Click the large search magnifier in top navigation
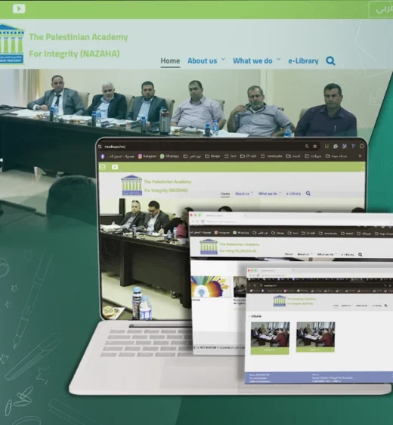This screenshot has height=425, width=393. click(330, 60)
